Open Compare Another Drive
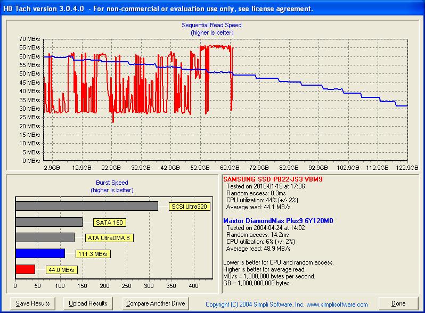Image resolution: width=425 pixels, height=313 pixels. [x=156, y=303]
